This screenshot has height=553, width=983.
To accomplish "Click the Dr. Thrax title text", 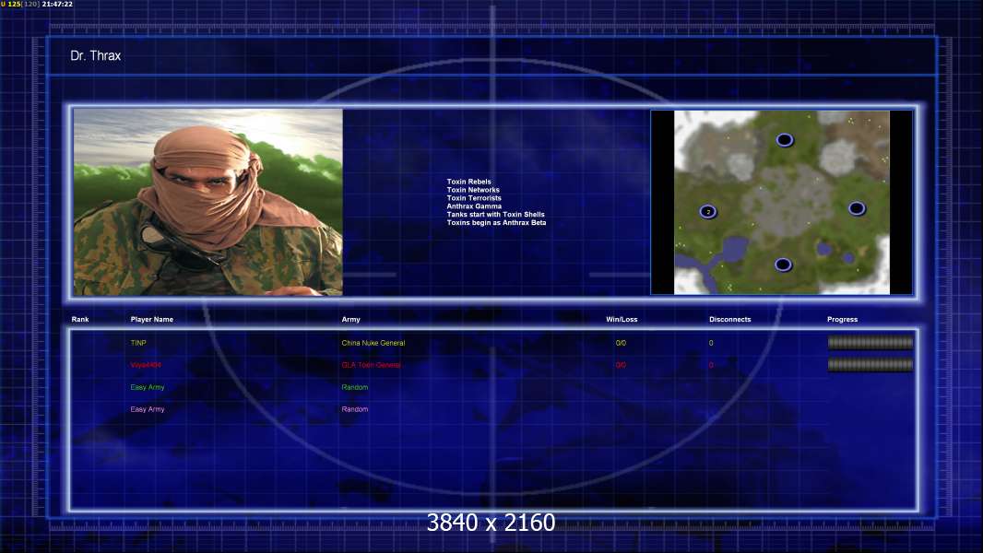I will (x=95, y=55).
